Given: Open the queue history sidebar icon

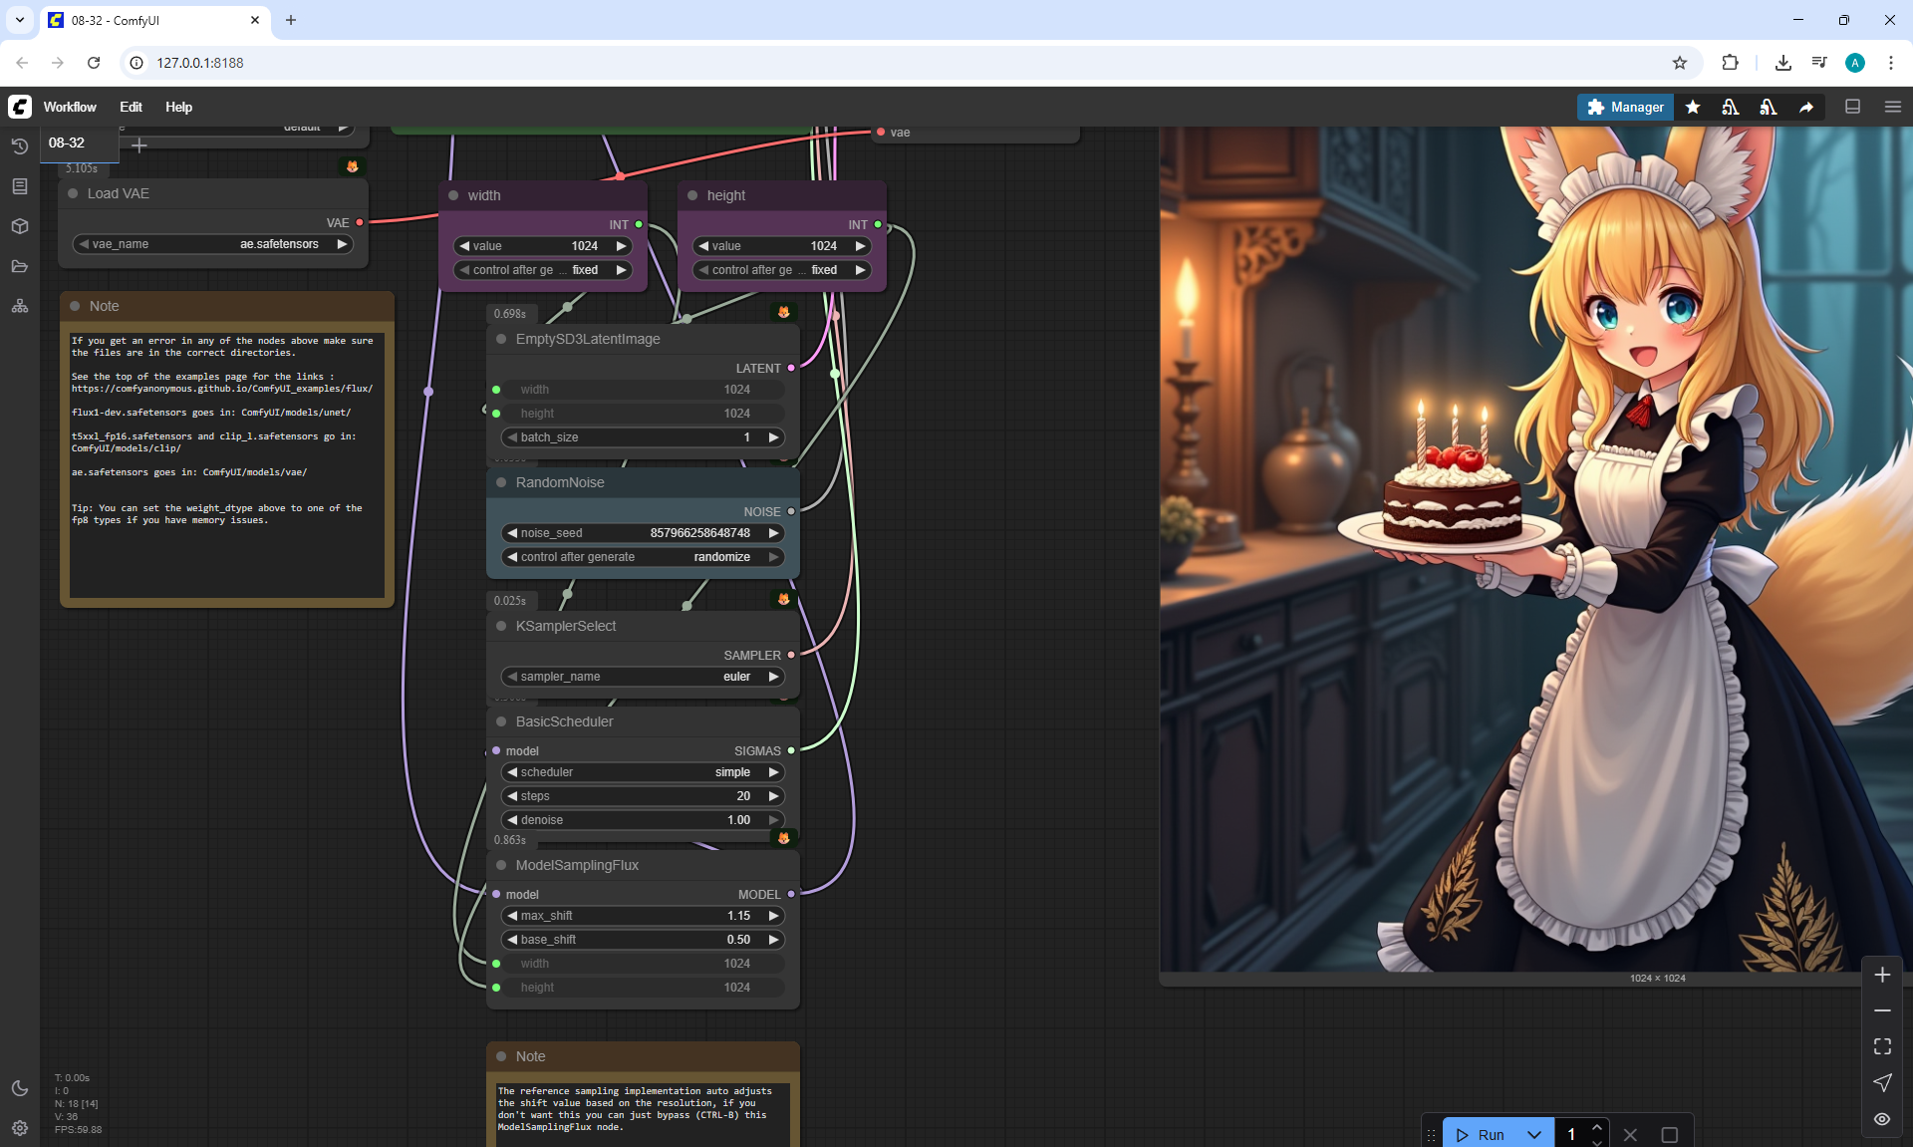Looking at the screenshot, I should pyautogui.click(x=19, y=146).
